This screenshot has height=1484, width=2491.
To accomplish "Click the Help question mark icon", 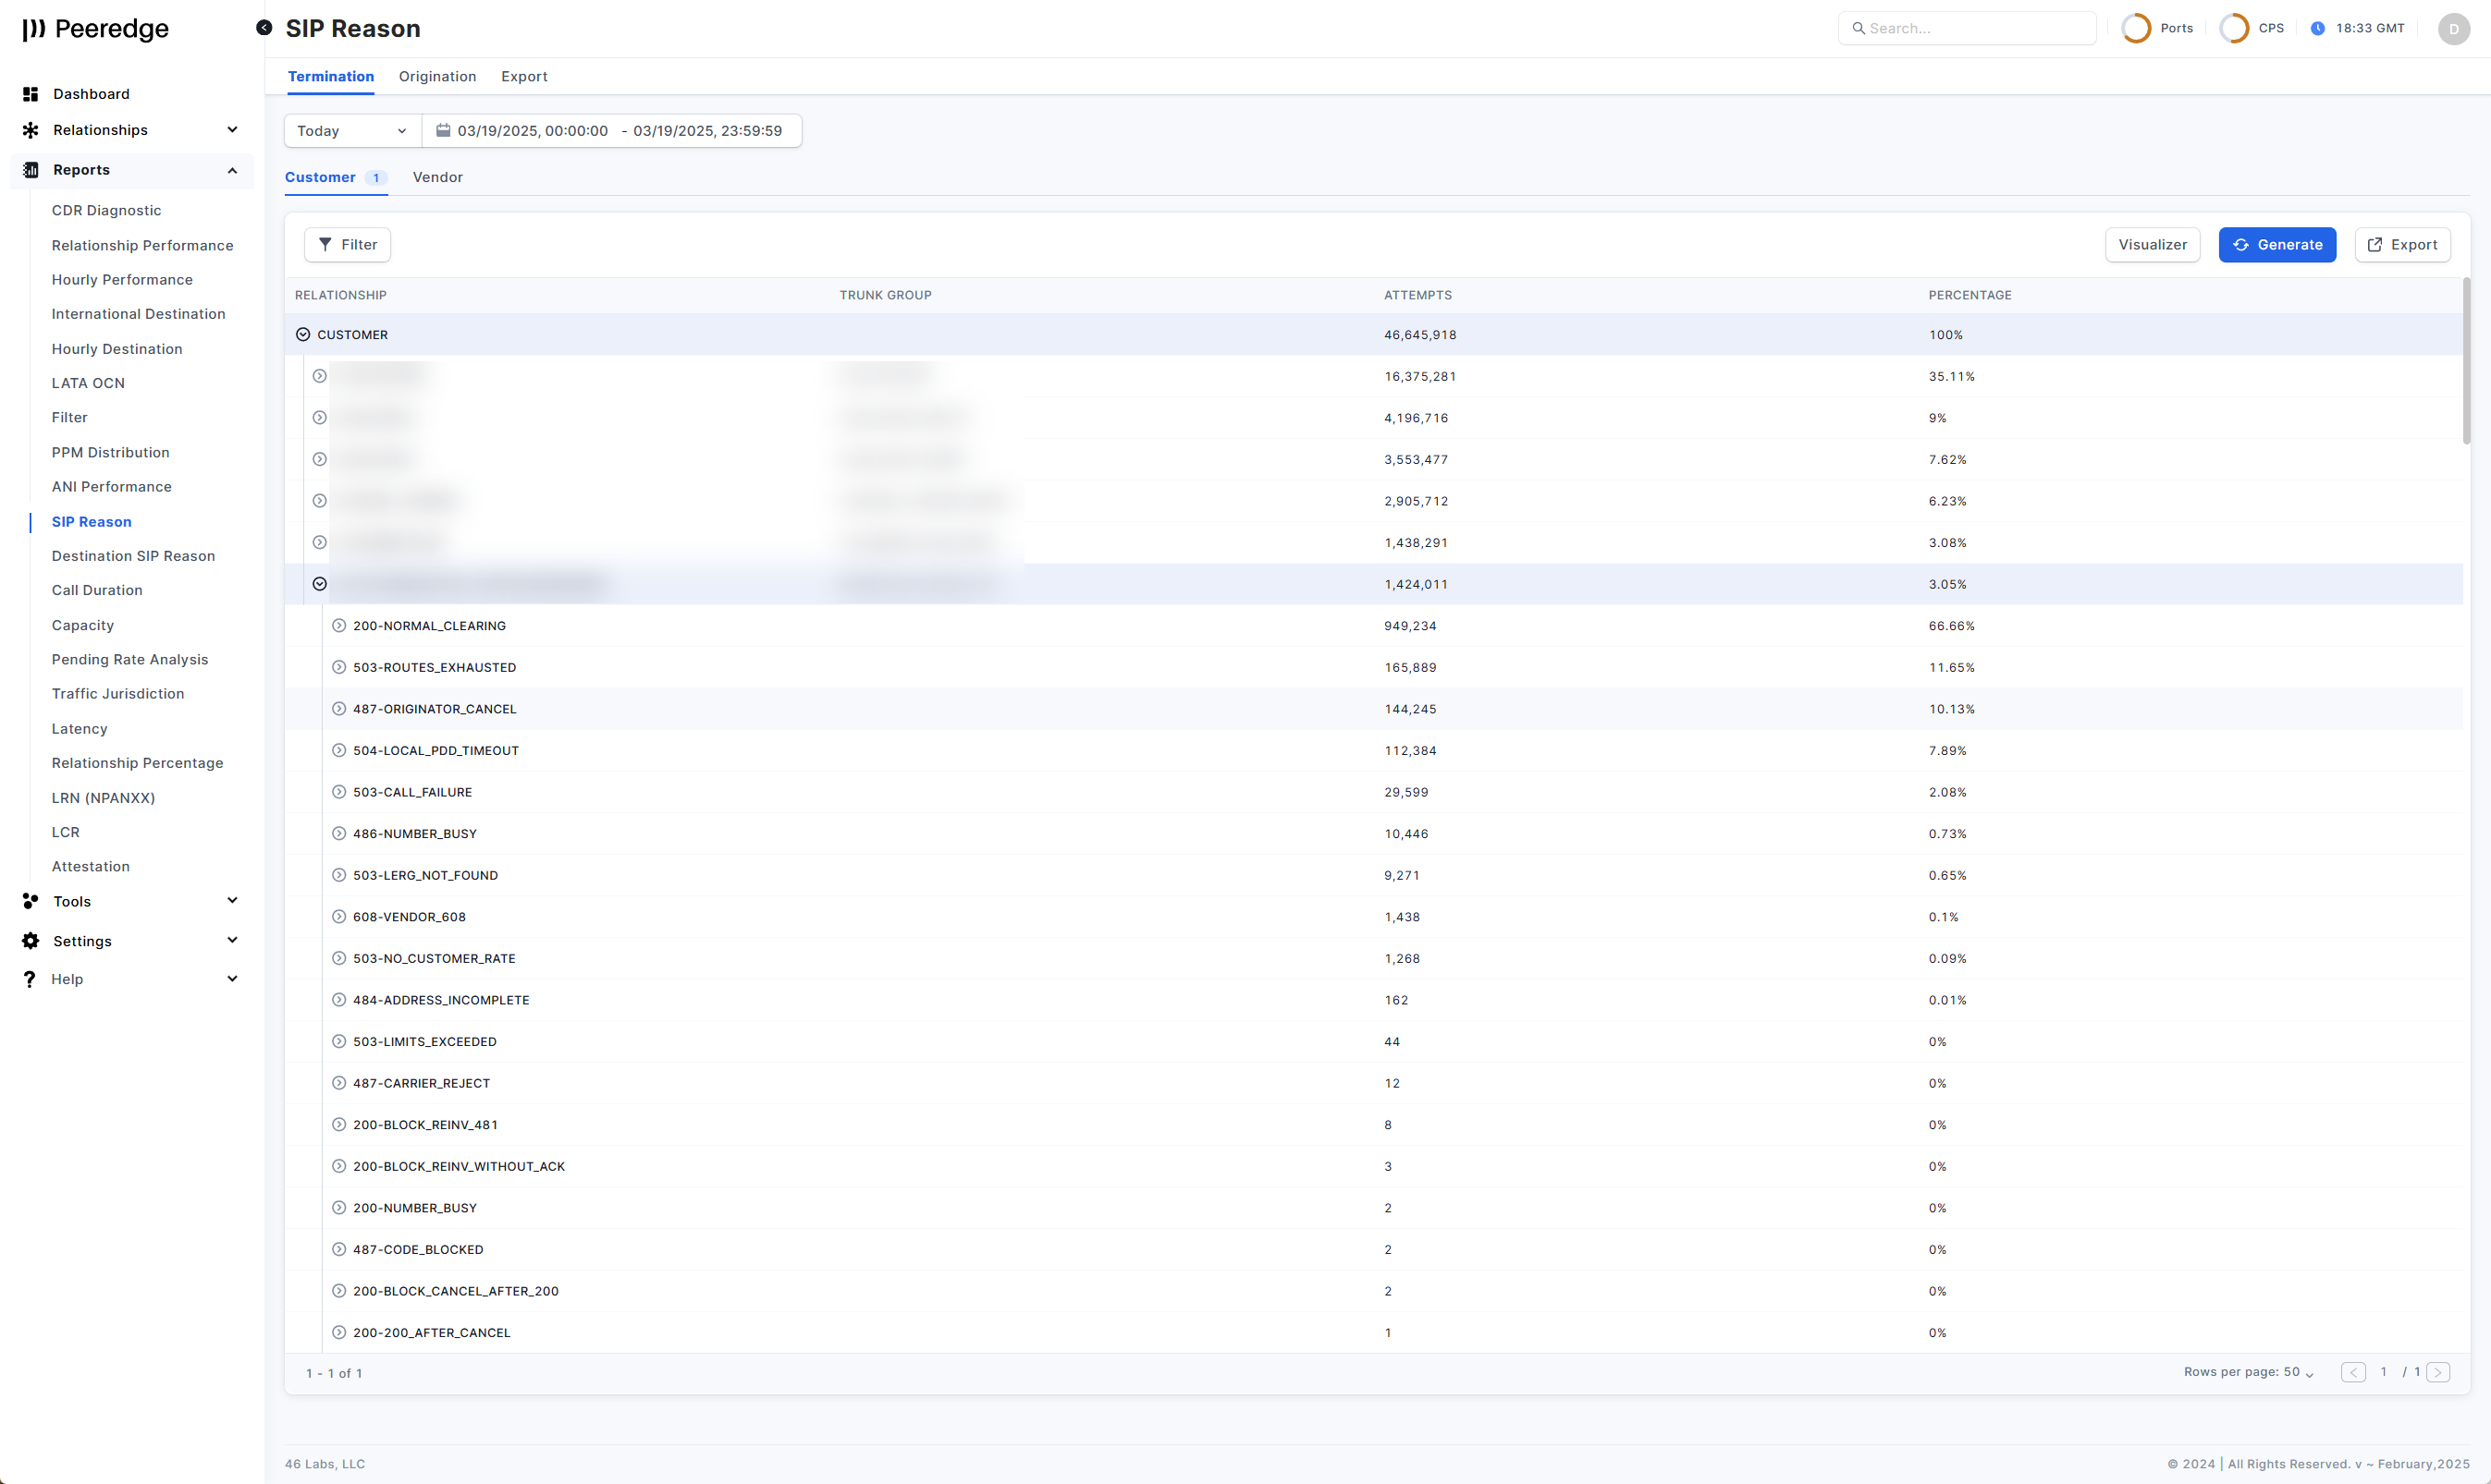I will click(x=30, y=979).
